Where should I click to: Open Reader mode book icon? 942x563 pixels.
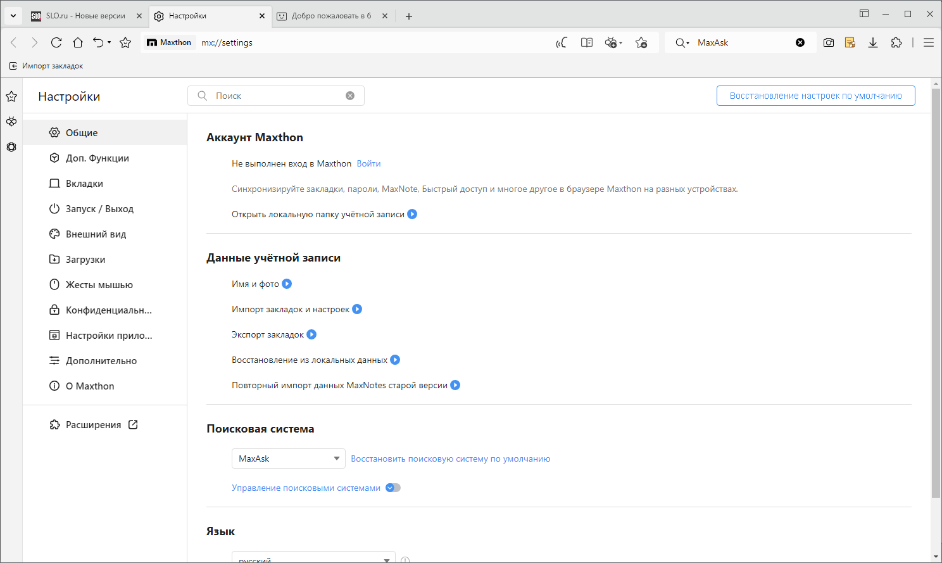(587, 42)
